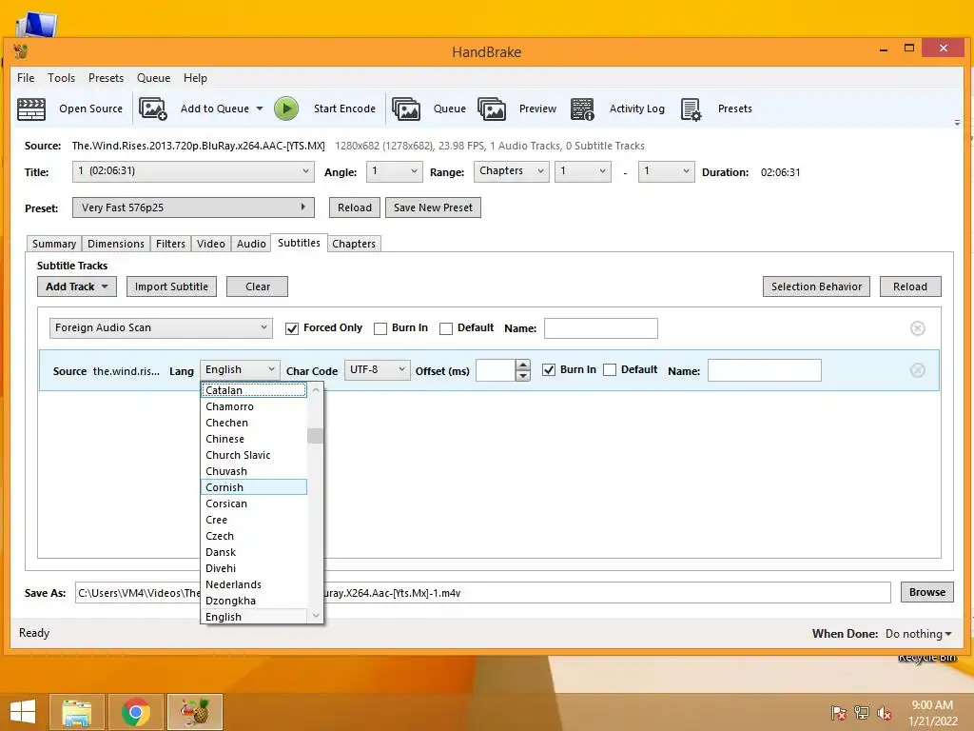Click the HandBrake title bar app icon
This screenshot has width=974, height=731.
21,51
